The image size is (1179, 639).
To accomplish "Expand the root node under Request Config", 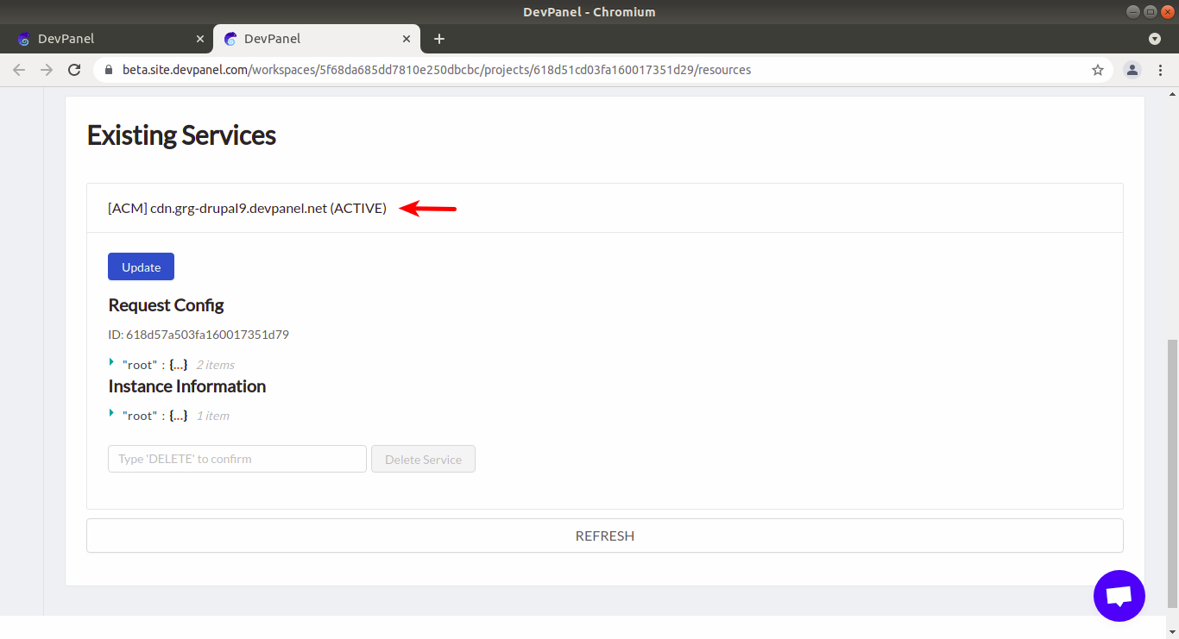I will [x=111, y=363].
